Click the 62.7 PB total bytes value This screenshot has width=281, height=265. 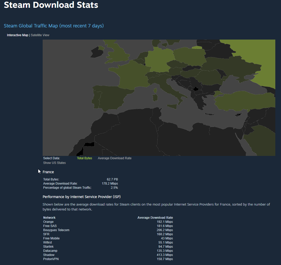(112, 179)
